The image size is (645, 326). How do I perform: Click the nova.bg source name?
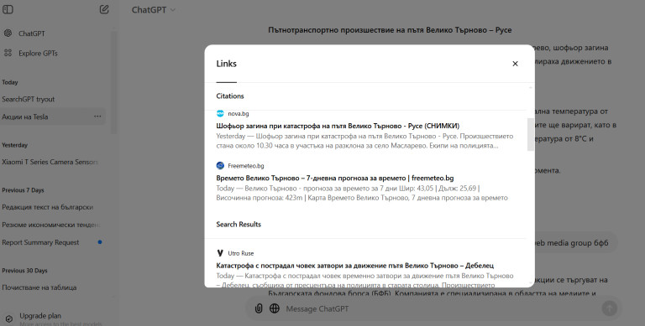point(239,114)
